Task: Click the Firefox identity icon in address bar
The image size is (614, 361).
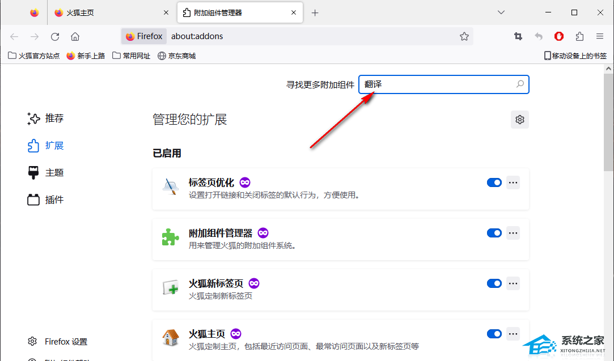Action: coord(130,36)
